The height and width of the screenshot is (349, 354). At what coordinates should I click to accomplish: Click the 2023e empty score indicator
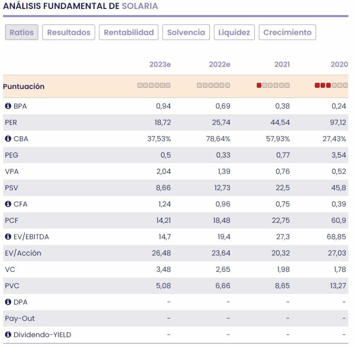pyautogui.click(x=154, y=86)
